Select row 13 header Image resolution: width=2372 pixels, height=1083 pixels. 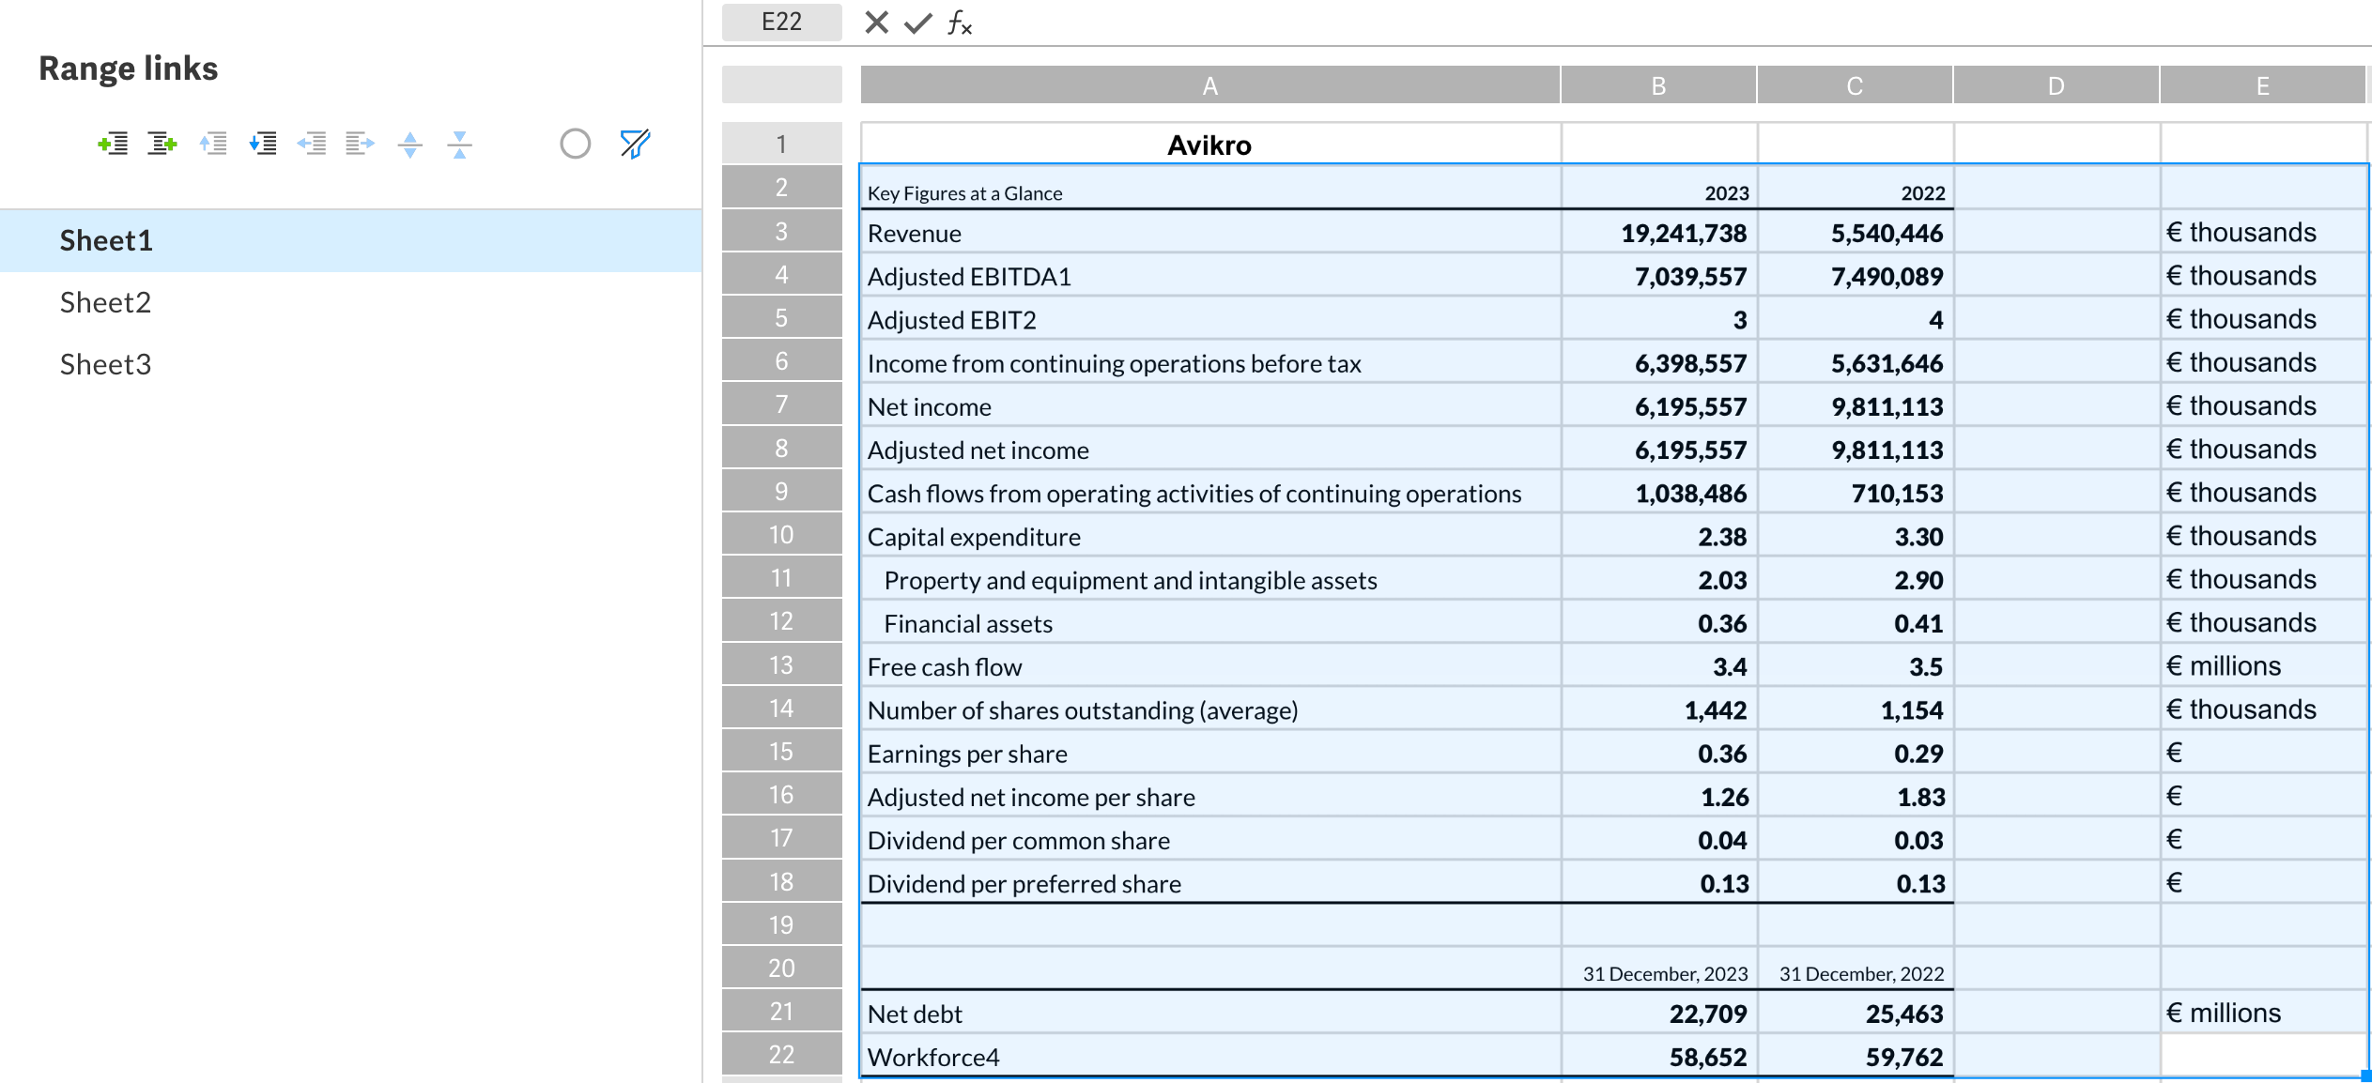(x=781, y=664)
